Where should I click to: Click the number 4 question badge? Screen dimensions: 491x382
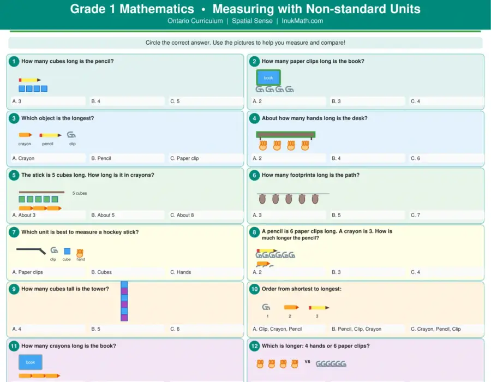point(254,118)
